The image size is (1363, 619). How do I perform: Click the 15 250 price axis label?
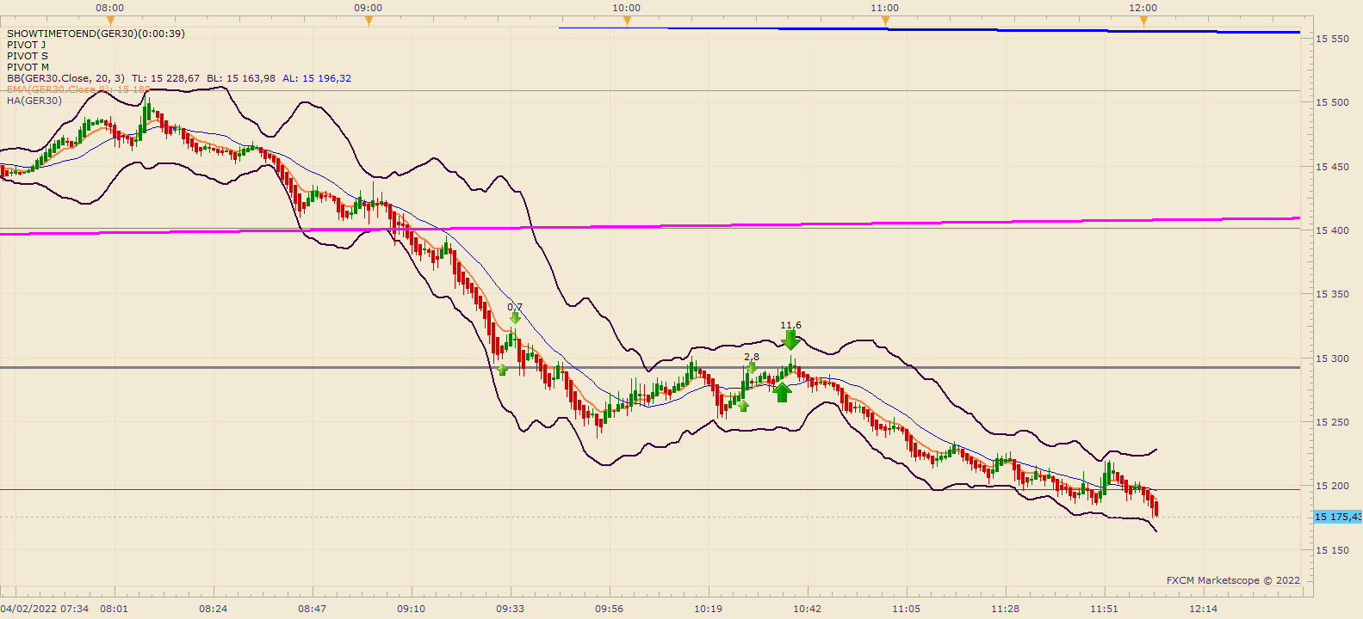tap(1332, 422)
